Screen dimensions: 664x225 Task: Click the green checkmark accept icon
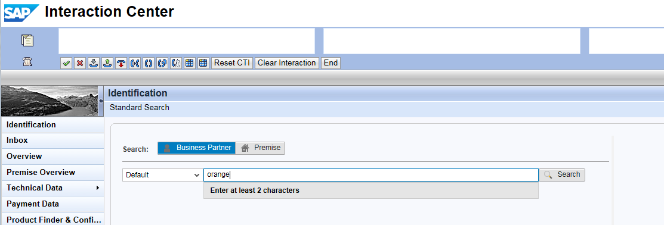66,63
